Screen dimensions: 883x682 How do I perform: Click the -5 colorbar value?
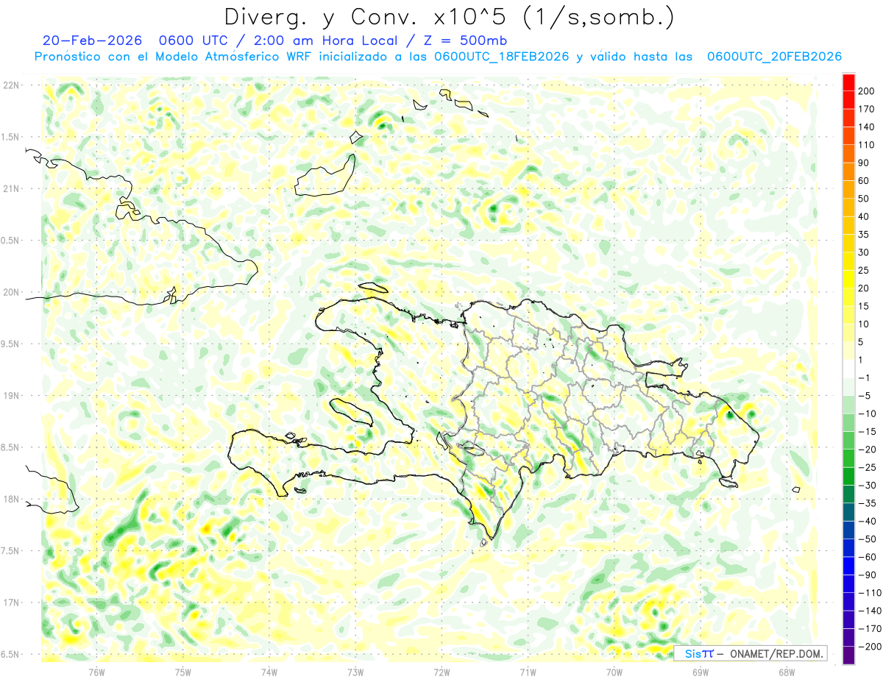[x=865, y=396]
